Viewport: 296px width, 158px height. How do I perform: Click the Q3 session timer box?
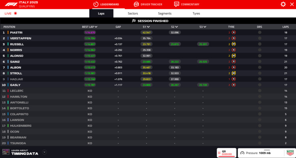click(x=227, y=153)
